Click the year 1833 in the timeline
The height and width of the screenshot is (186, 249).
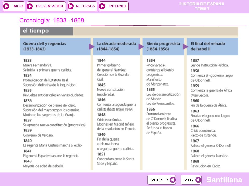[x=27, y=60]
